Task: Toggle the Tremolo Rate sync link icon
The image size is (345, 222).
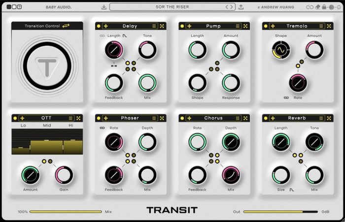Action: [286, 97]
